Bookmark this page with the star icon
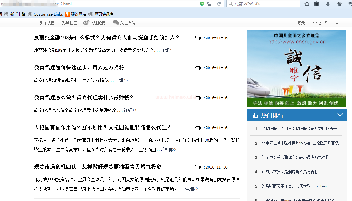Image resolution: width=352 pixels, height=201 pixels. tap(307, 4)
